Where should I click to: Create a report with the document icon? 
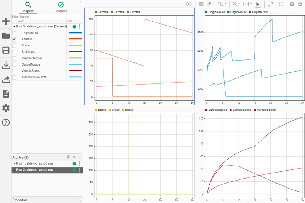(x=6, y=94)
